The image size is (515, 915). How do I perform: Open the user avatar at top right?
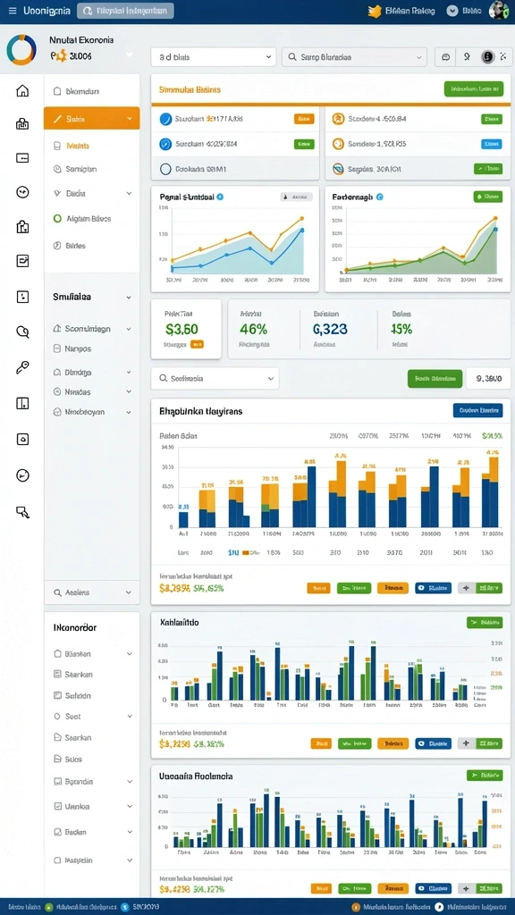click(498, 11)
